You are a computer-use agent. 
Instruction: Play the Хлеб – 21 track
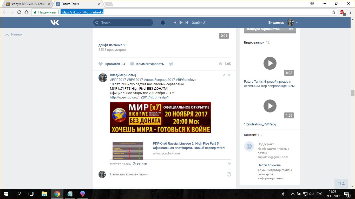pyautogui.click(x=181, y=23)
